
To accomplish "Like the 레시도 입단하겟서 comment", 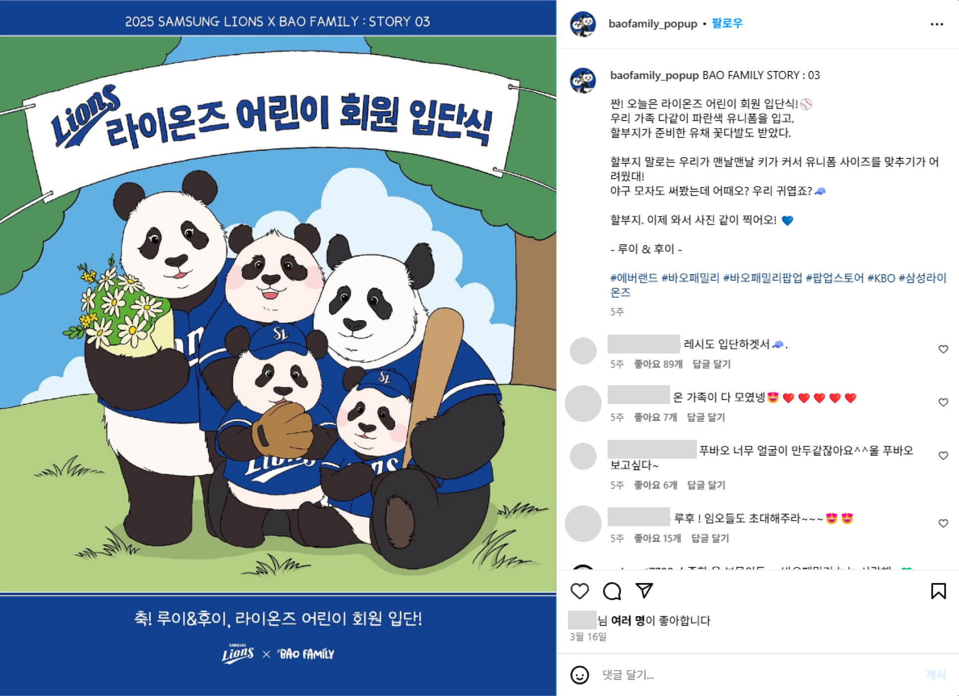I will pyautogui.click(x=943, y=349).
